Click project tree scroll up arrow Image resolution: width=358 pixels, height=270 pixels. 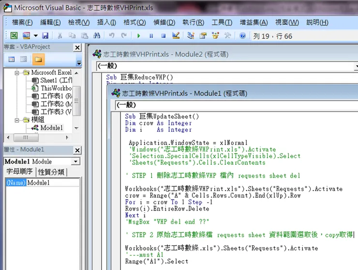pos(77,73)
